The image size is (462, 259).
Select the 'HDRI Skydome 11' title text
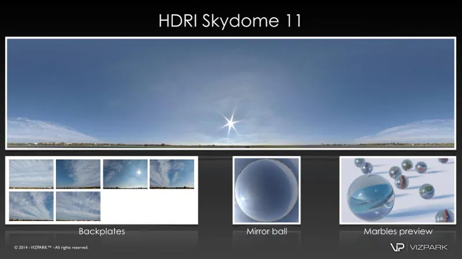click(x=230, y=21)
